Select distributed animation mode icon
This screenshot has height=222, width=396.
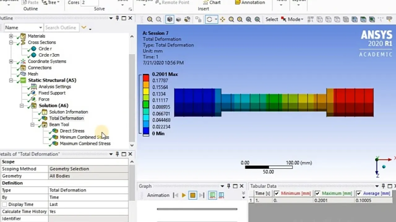click(x=212, y=195)
